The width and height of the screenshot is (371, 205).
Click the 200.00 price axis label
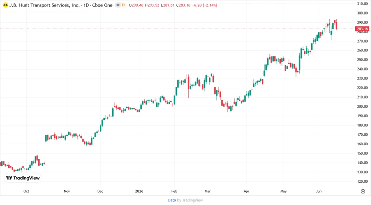pos(362,107)
